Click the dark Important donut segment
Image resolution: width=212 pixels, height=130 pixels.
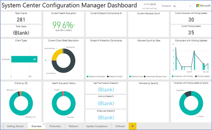click(x=188, y=94)
